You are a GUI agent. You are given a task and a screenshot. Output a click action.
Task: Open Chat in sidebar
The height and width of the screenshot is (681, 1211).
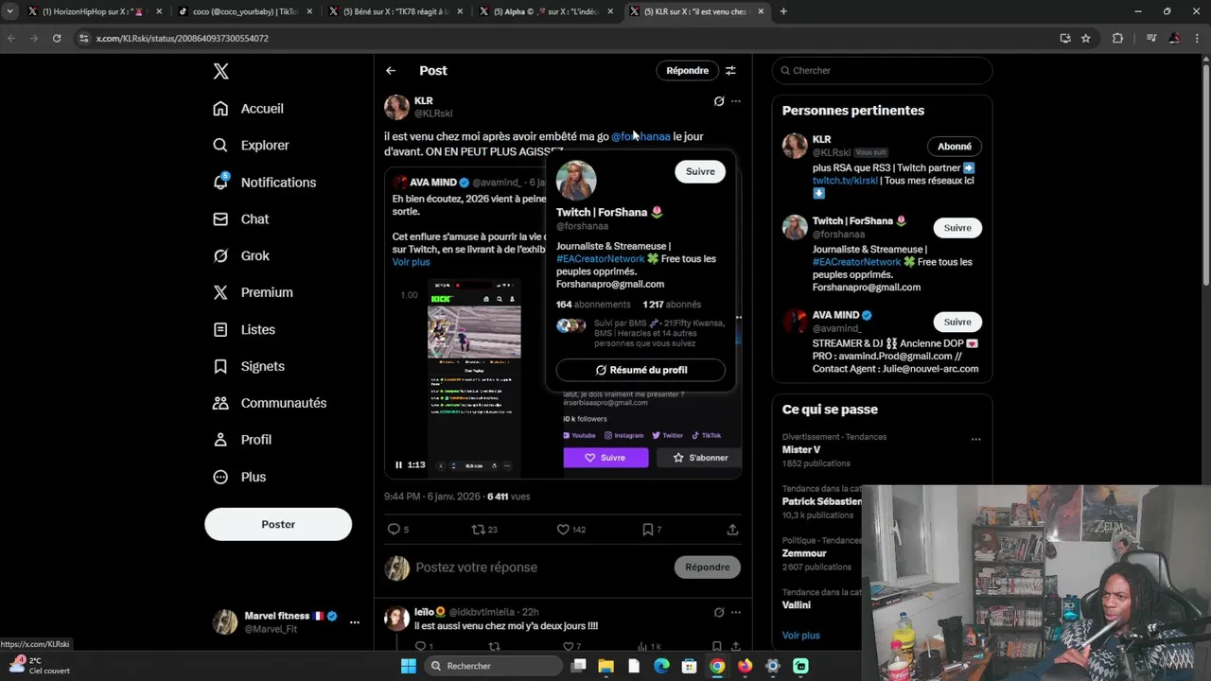click(x=241, y=219)
